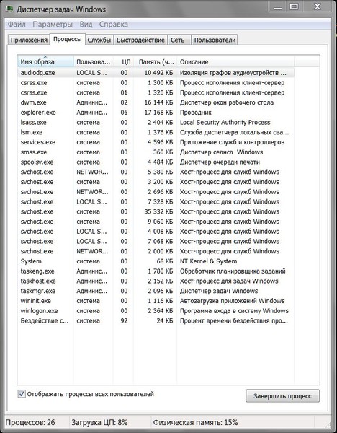The width and height of the screenshot is (337, 433).
Task: Click the 92 CPU value cell
Action: [x=124, y=321]
